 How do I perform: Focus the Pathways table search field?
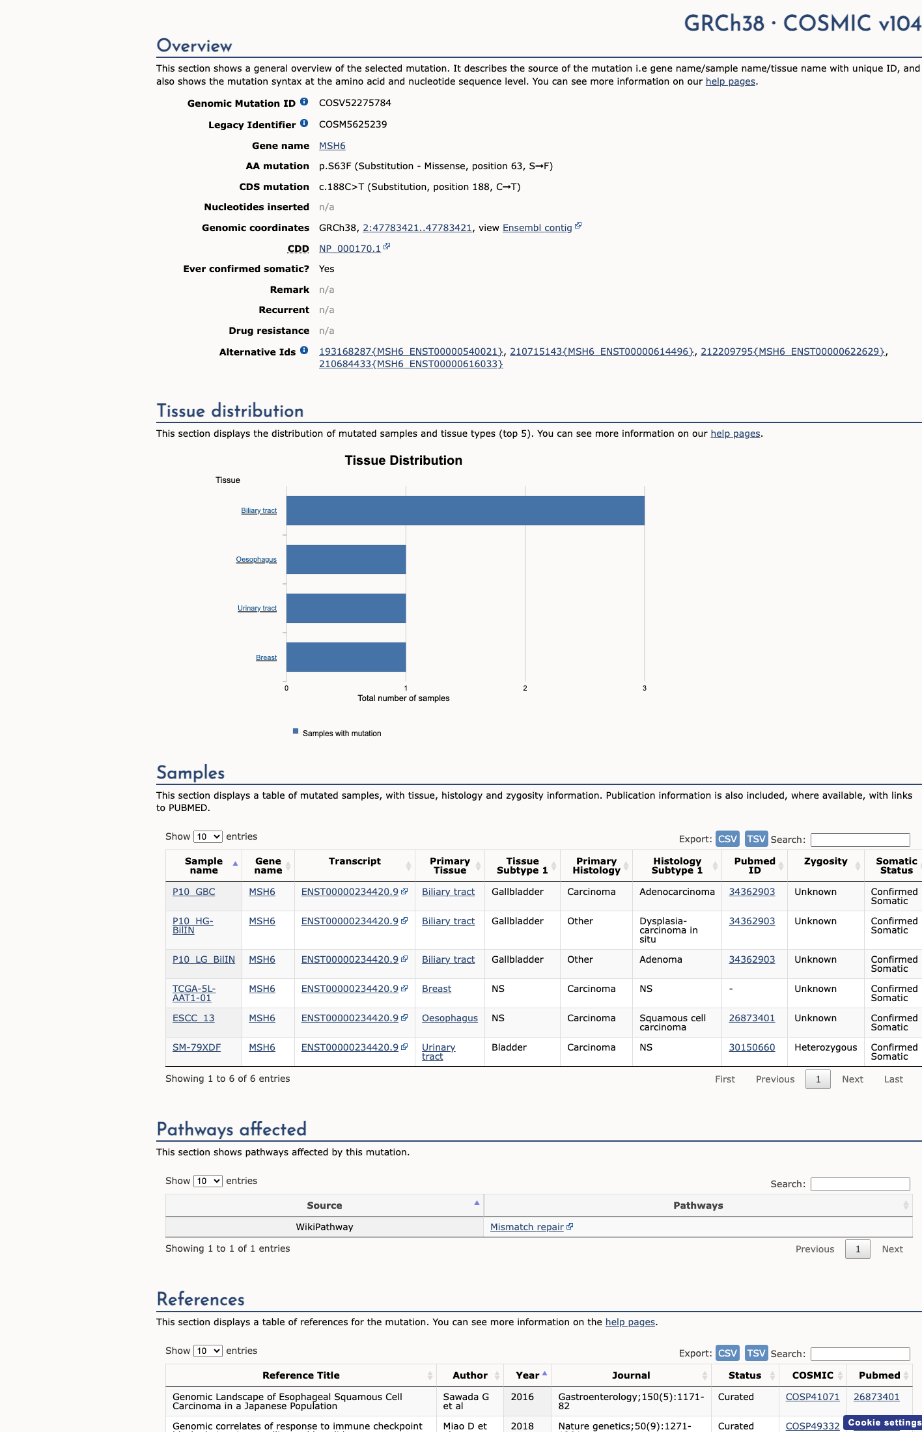(x=860, y=1184)
